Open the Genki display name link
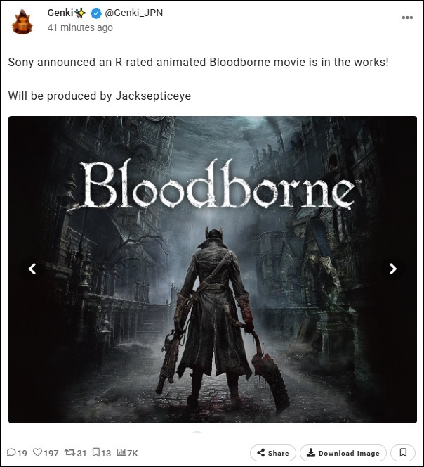Image resolution: width=424 pixels, height=467 pixels. click(60, 13)
